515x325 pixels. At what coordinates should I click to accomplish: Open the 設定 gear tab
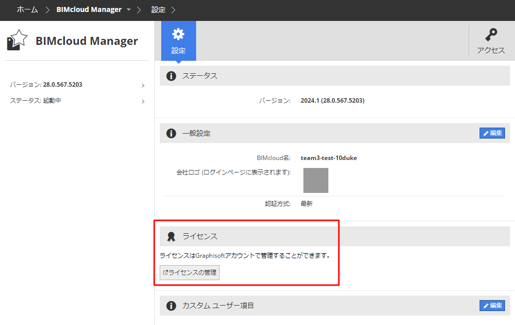178,41
